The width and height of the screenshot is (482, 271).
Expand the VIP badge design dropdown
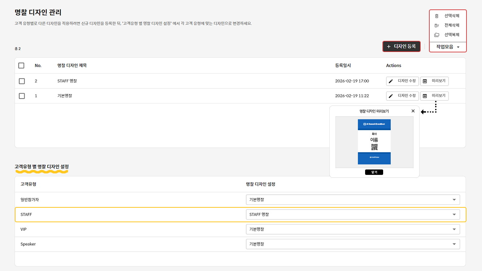click(352, 229)
